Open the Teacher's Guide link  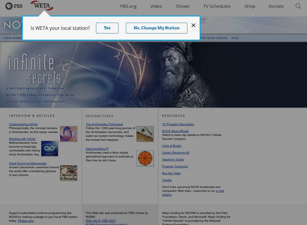tap(173, 159)
